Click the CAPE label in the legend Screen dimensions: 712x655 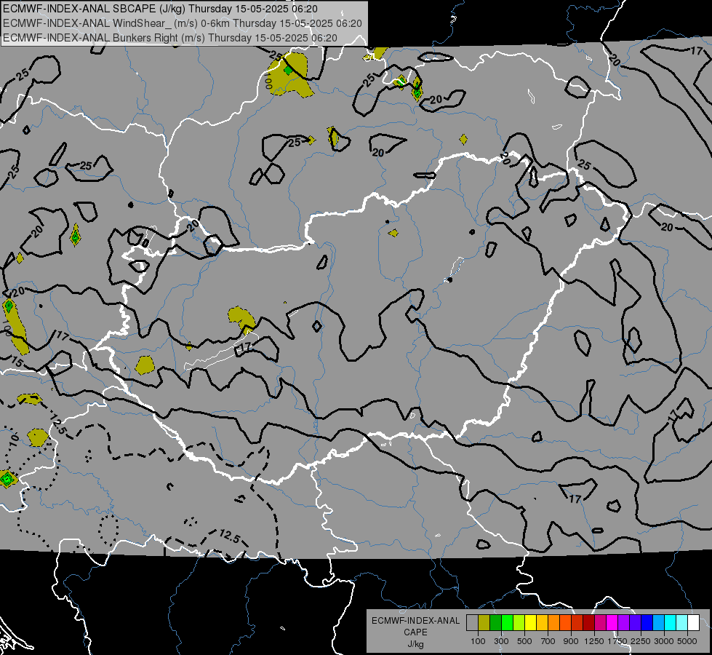415,632
